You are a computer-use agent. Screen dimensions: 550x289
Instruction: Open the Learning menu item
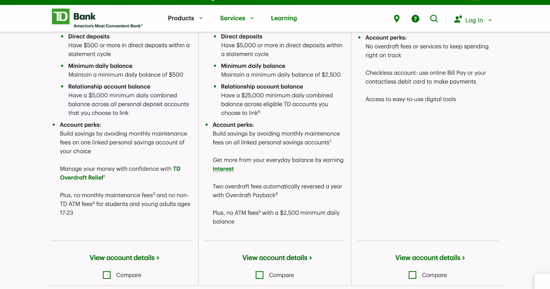pyautogui.click(x=284, y=18)
